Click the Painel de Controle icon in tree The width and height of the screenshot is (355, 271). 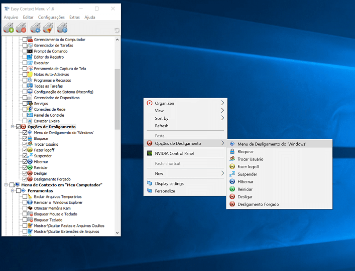click(x=30, y=115)
